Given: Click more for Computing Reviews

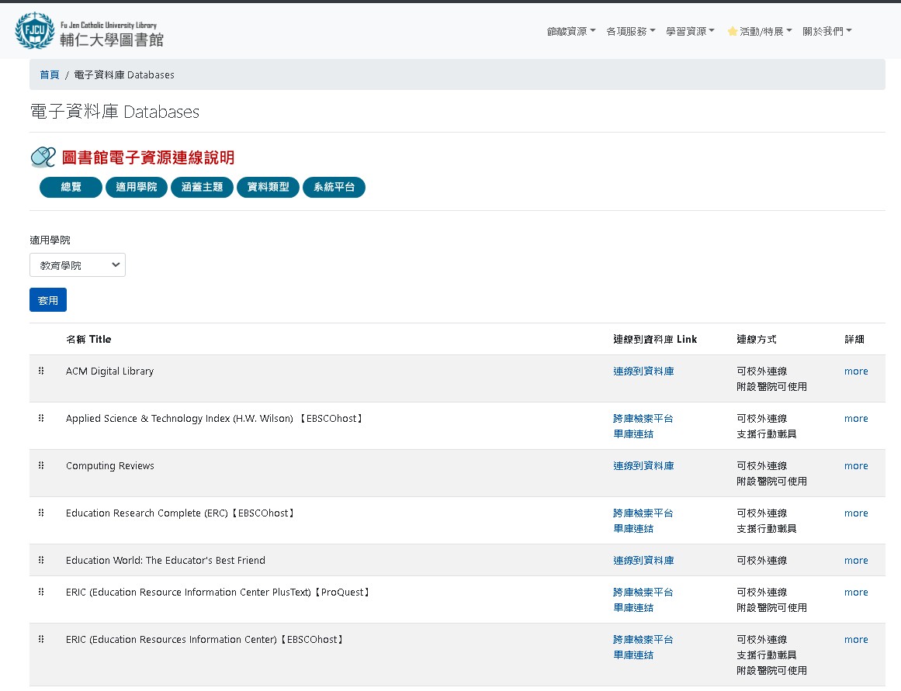Looking at the screenshot, I should click(856, 466).
